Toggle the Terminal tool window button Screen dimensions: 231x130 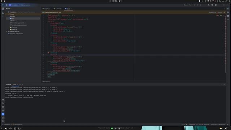(x=3, y=114)
